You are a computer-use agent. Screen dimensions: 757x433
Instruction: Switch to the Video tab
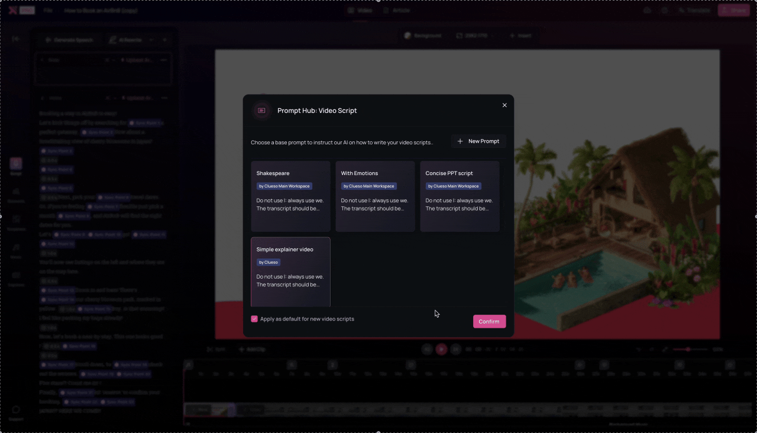[360, 11]
